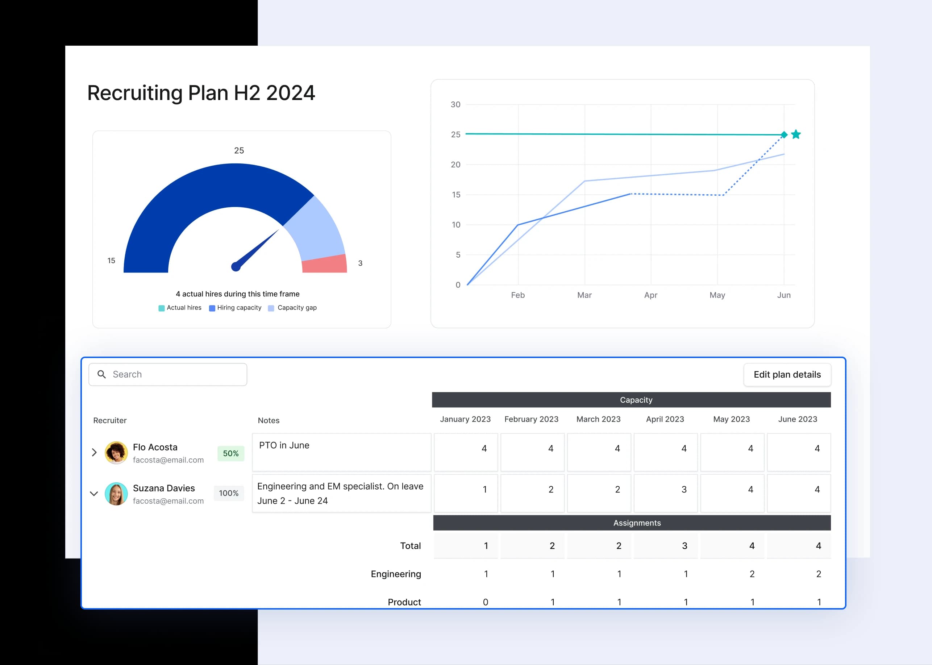Click the Edit plan details button
This screenshot has width=932, height=665.
(x=787, y=374)
